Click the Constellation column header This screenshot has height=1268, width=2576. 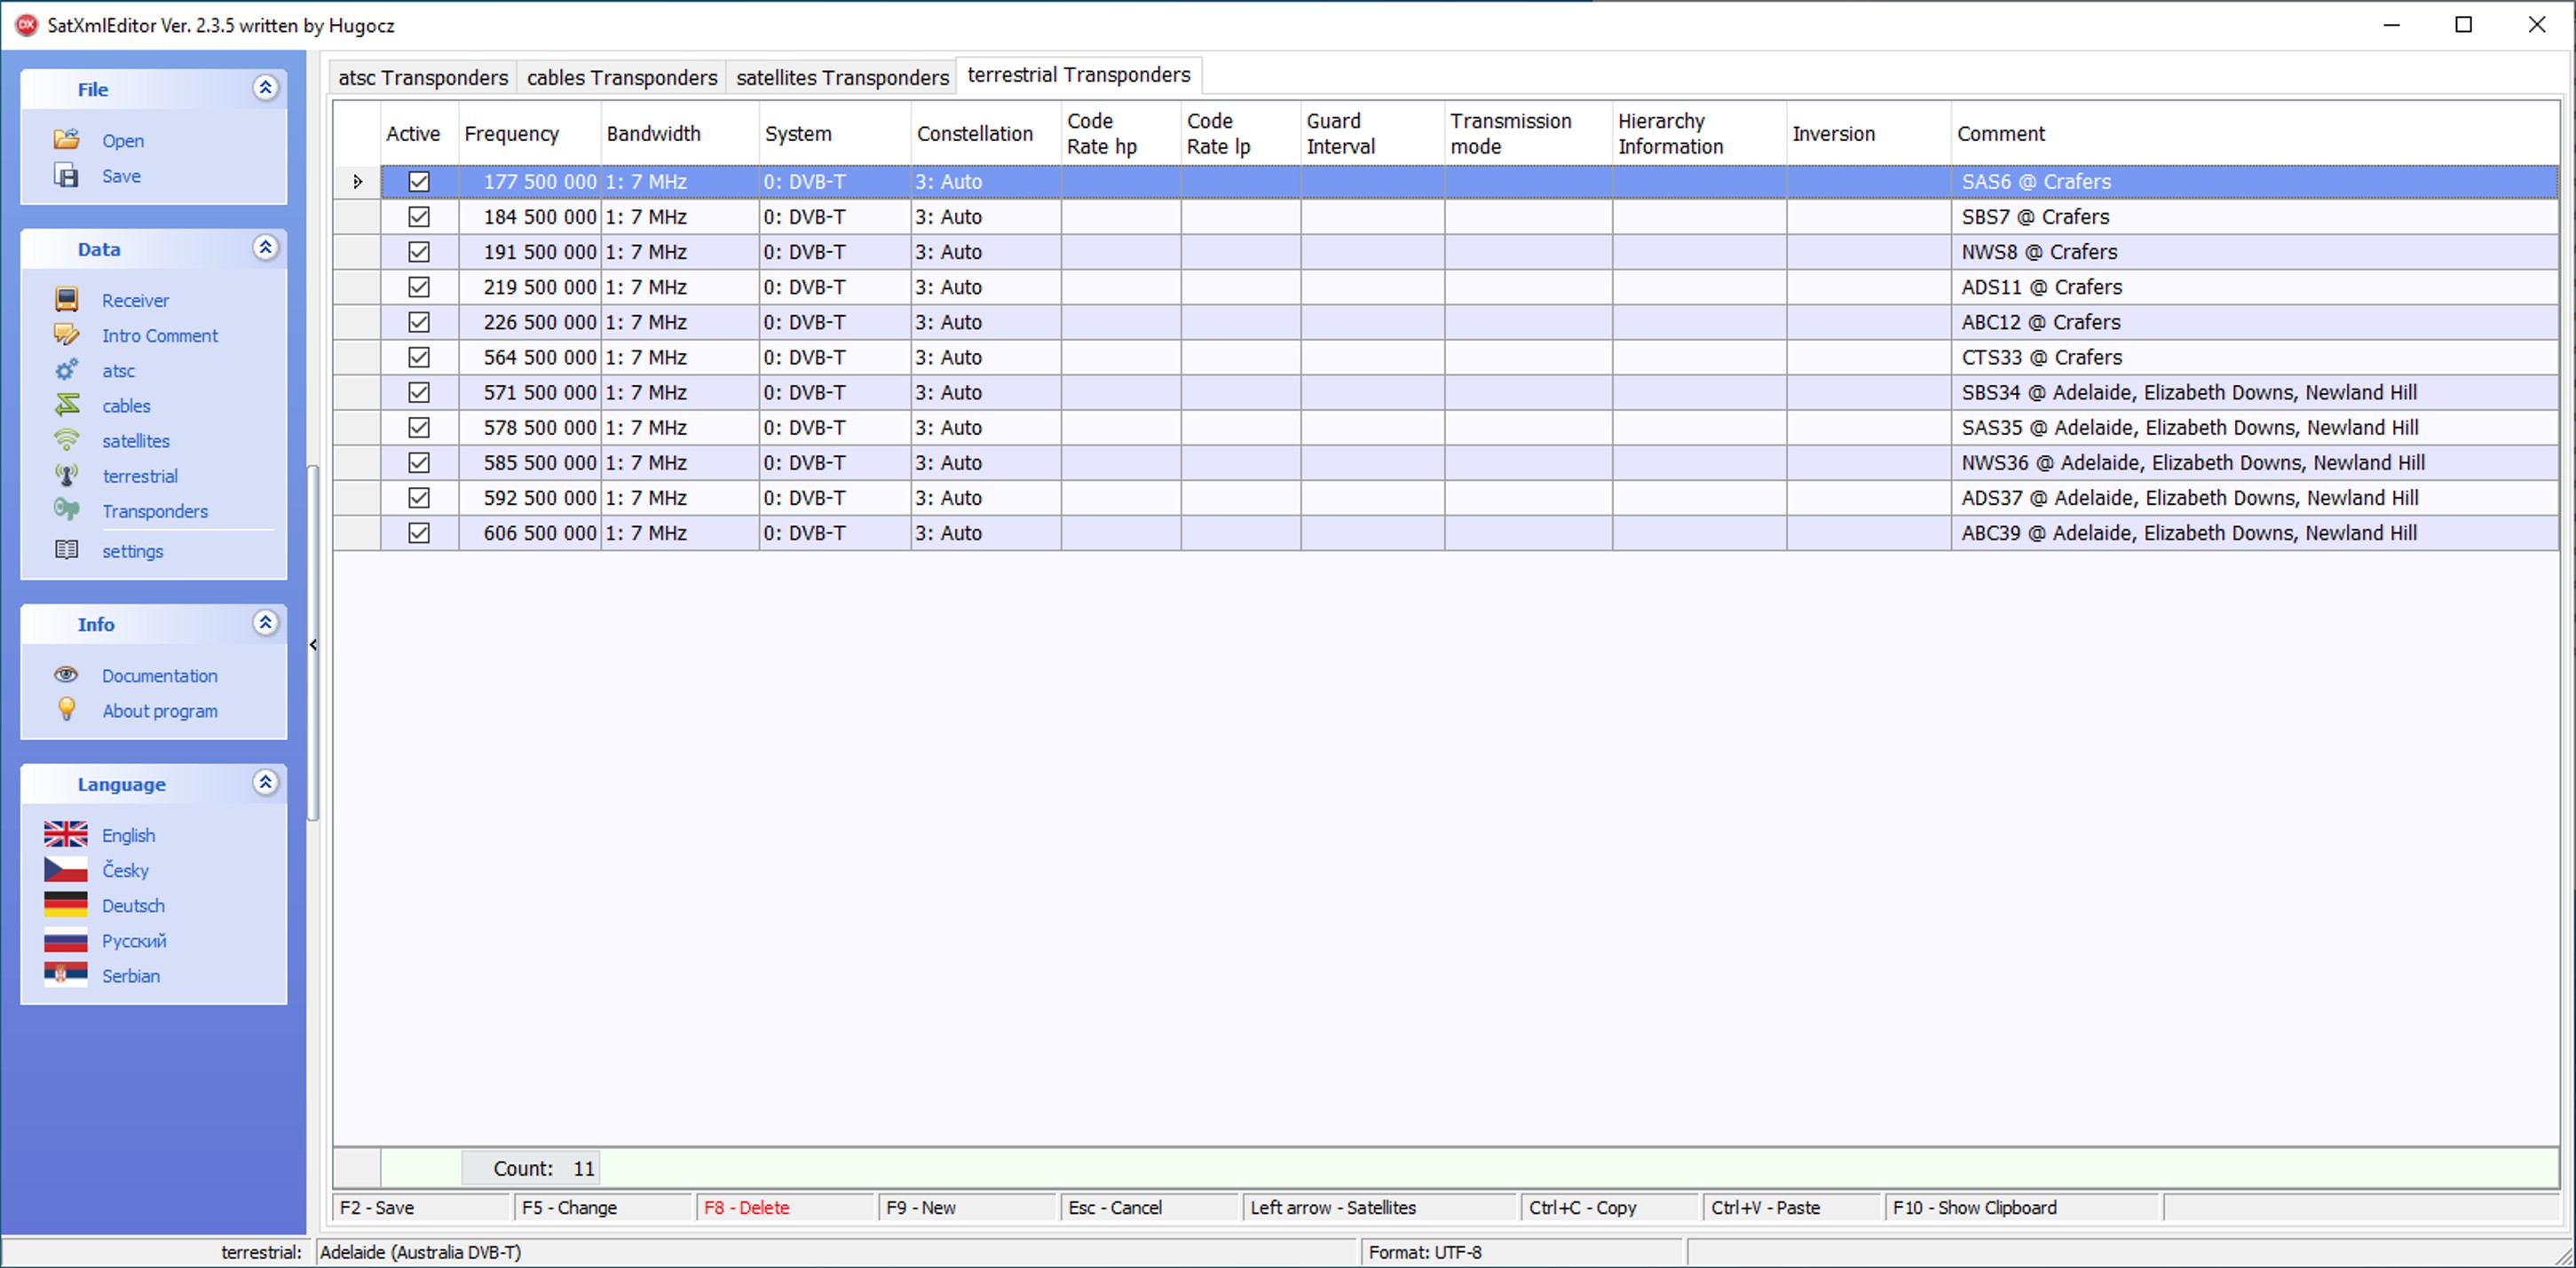986,133
